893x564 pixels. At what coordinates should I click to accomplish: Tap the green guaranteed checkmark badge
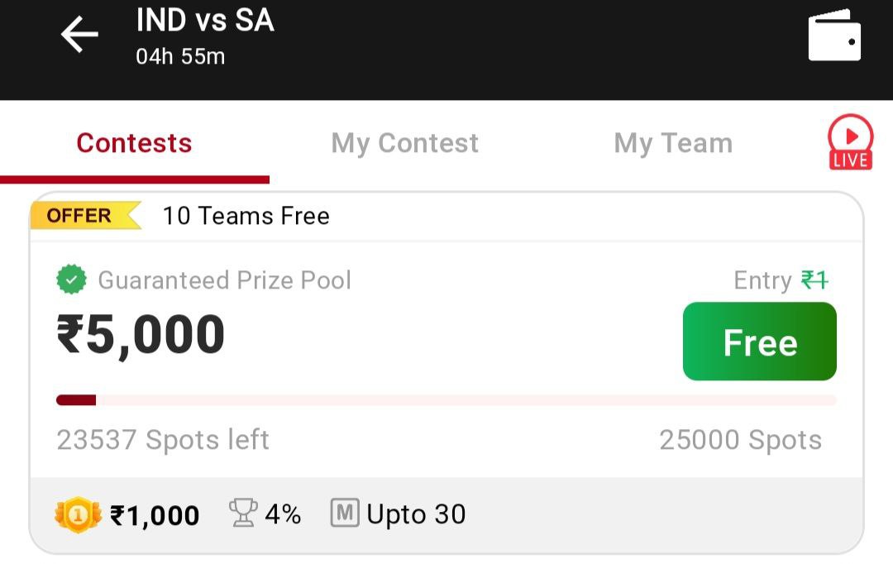71,280
